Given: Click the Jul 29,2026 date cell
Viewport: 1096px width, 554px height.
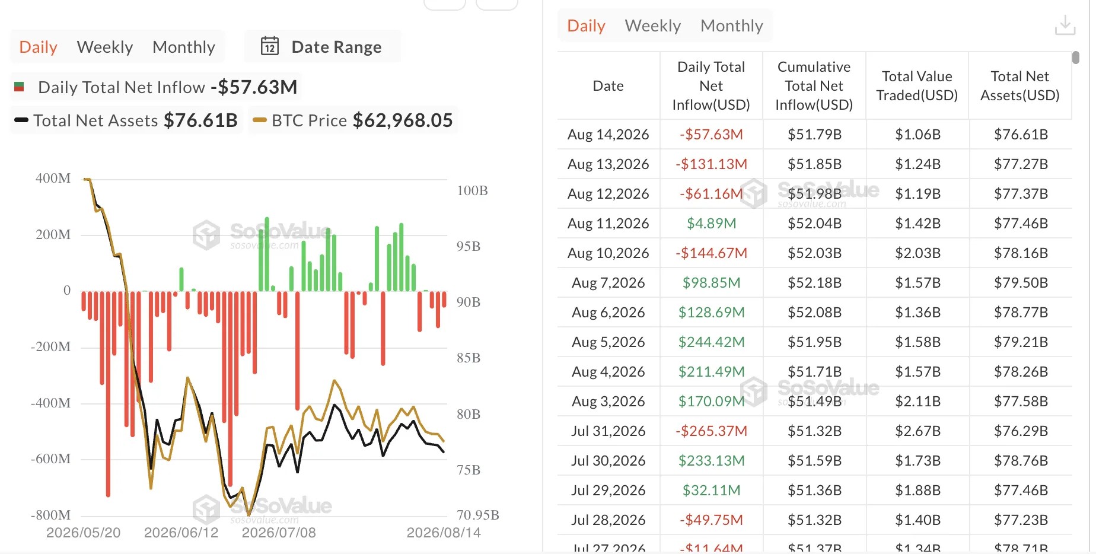Looking at the screenshot, I should point(608,491).
